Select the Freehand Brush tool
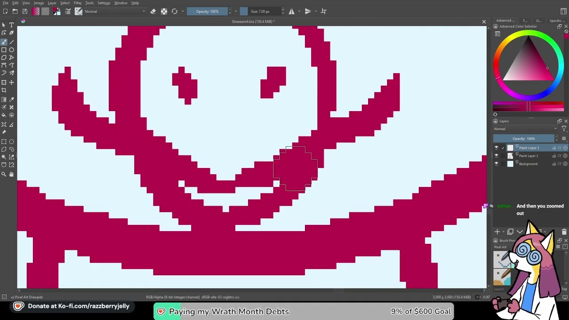 4,42
